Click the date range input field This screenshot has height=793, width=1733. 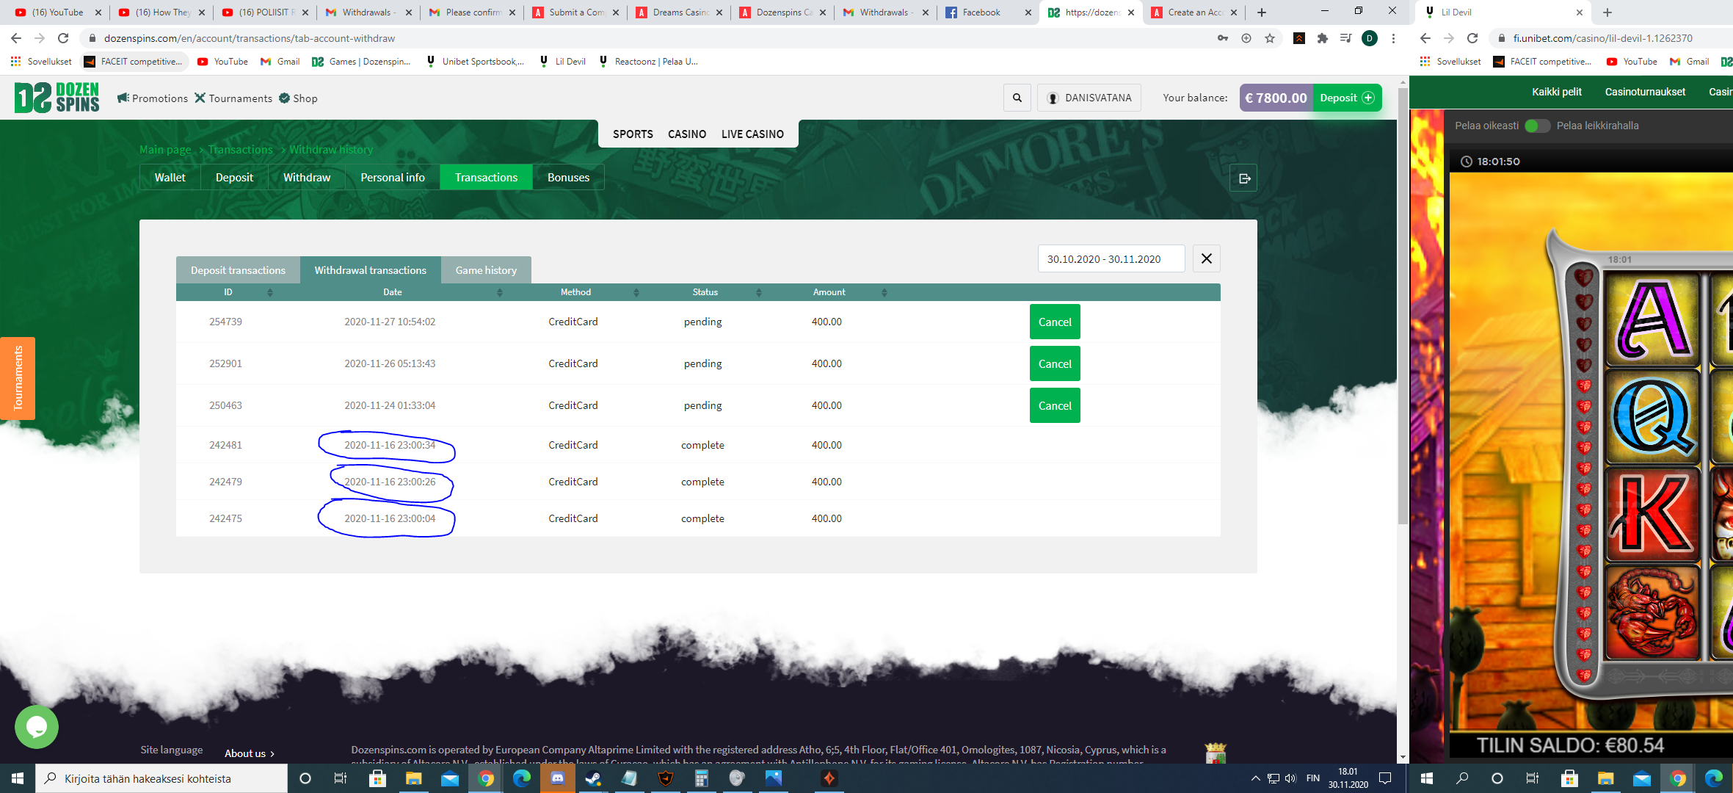(x=1111, y=258)
